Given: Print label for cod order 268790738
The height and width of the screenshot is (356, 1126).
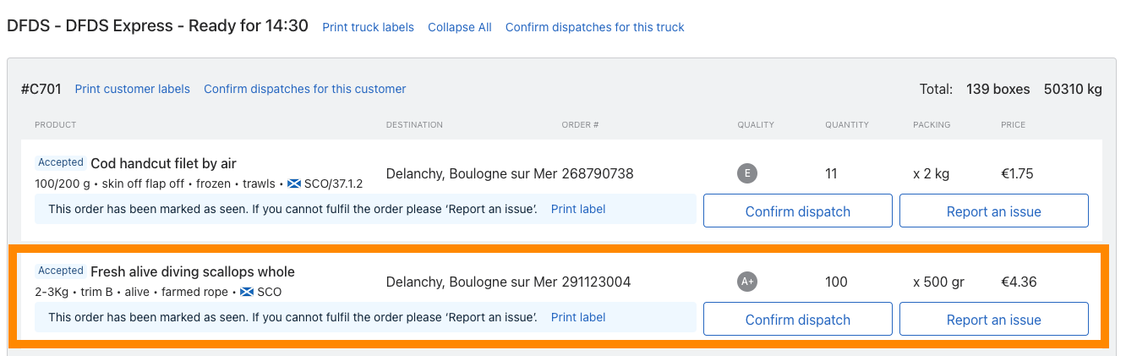Looking at the screenshot, I should (578, 209).
